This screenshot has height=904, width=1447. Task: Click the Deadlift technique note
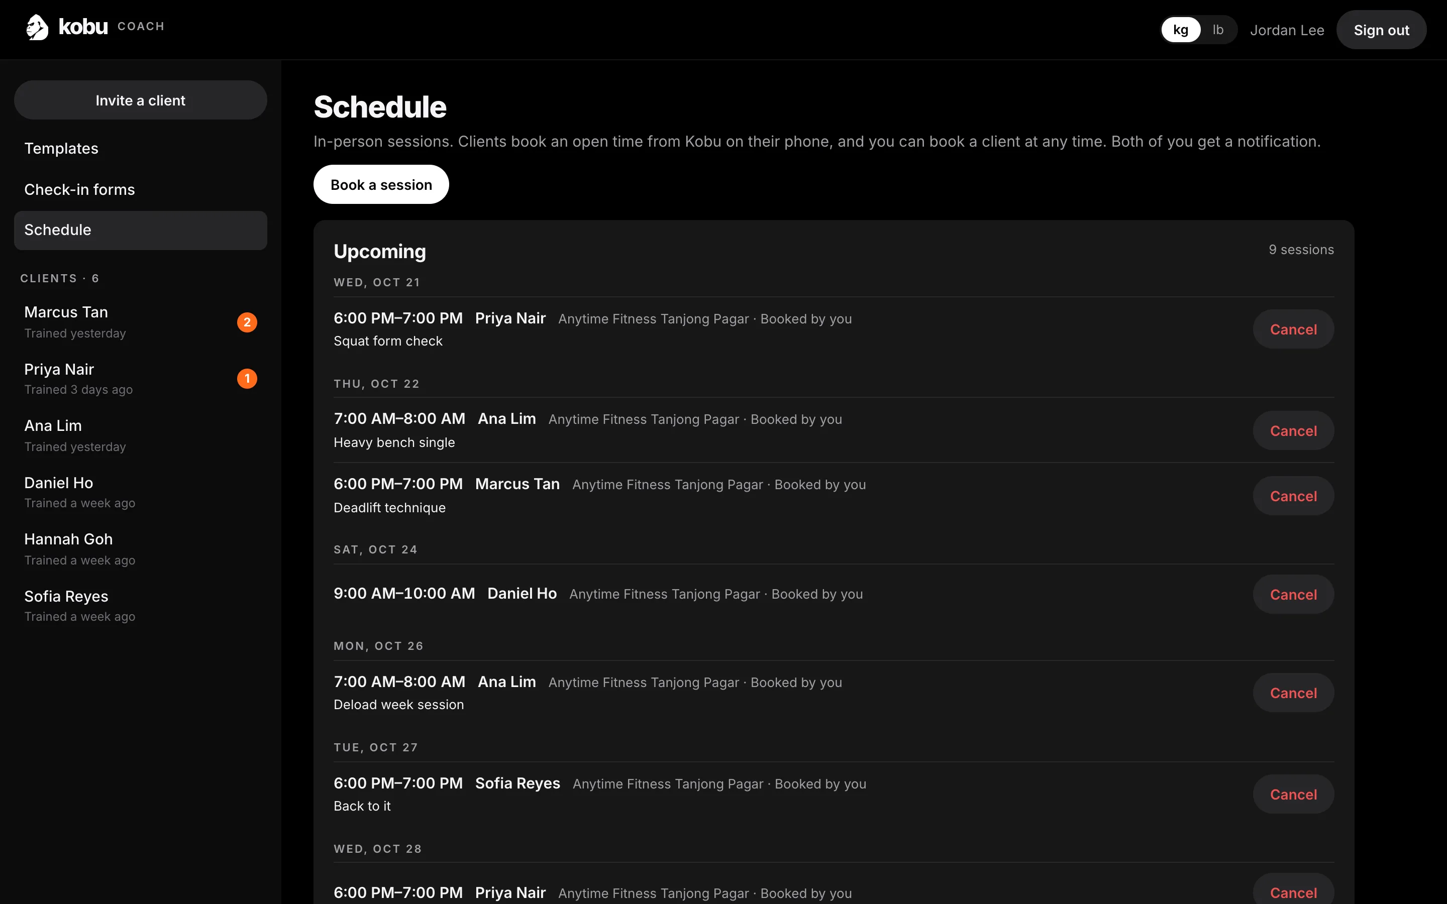pos(390,508)
